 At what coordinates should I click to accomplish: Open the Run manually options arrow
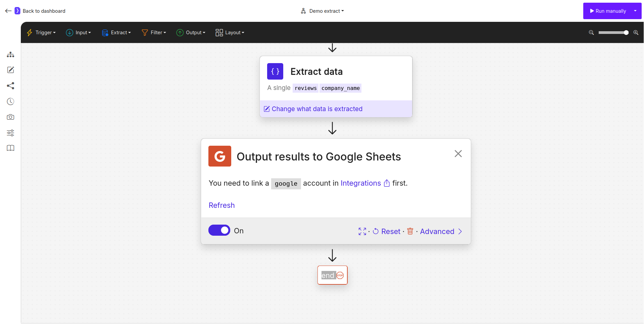click(x=635, y=11)
